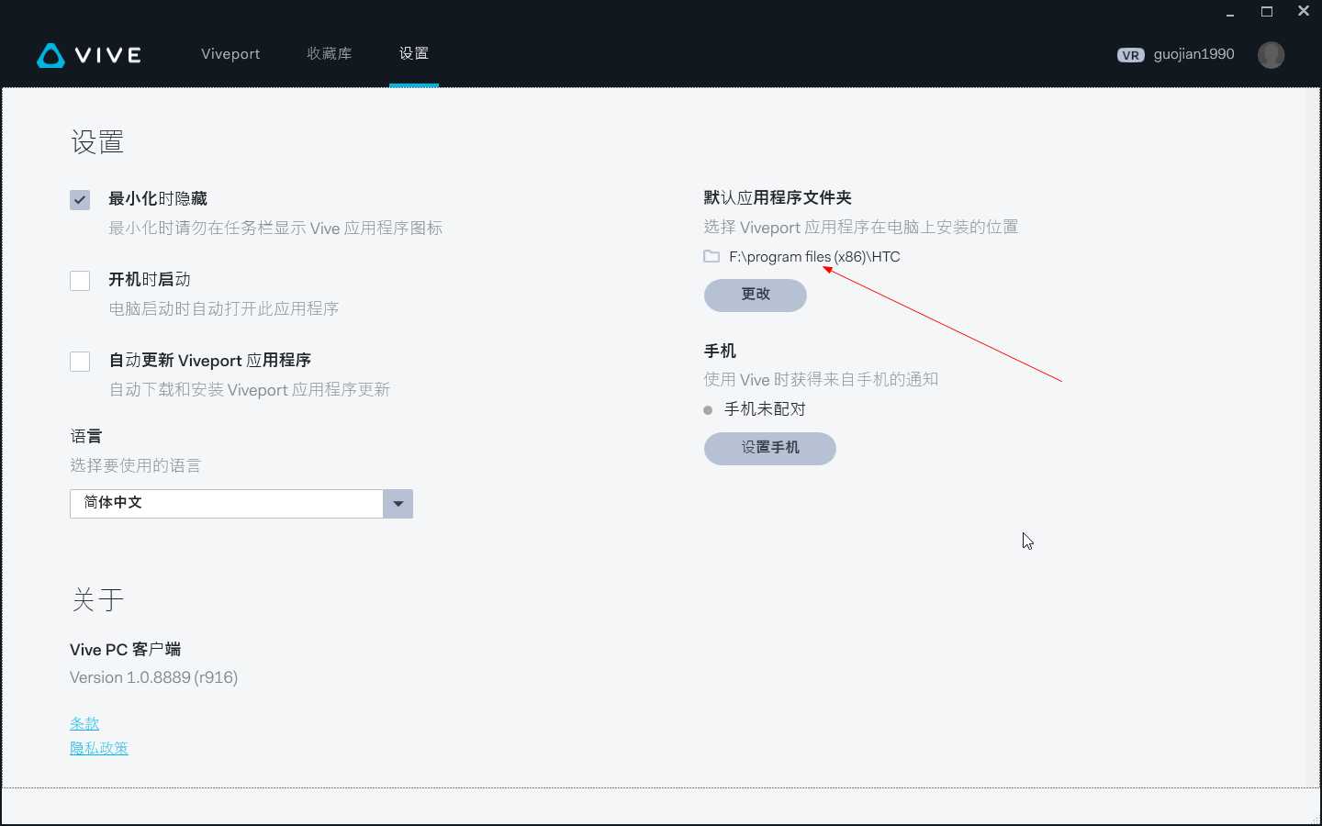The height and width of the screenshot is (826, 1322).
Task: Click the VR badge icon
Action: pyautogui.click(x=1130, y=55)
